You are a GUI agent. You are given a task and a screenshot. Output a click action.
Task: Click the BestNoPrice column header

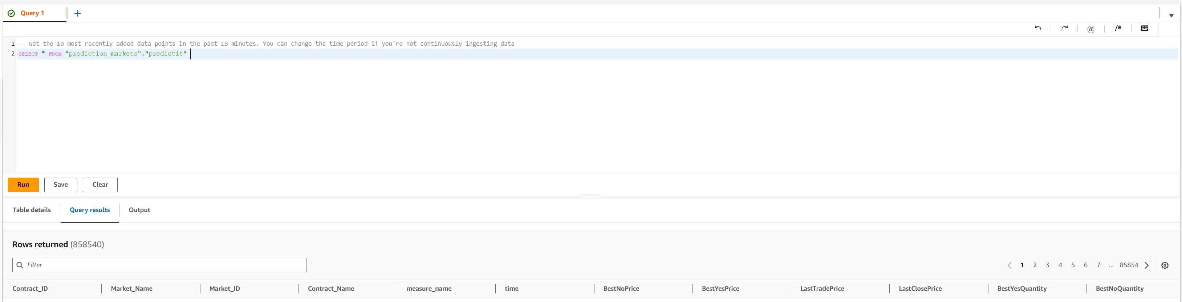621,289
